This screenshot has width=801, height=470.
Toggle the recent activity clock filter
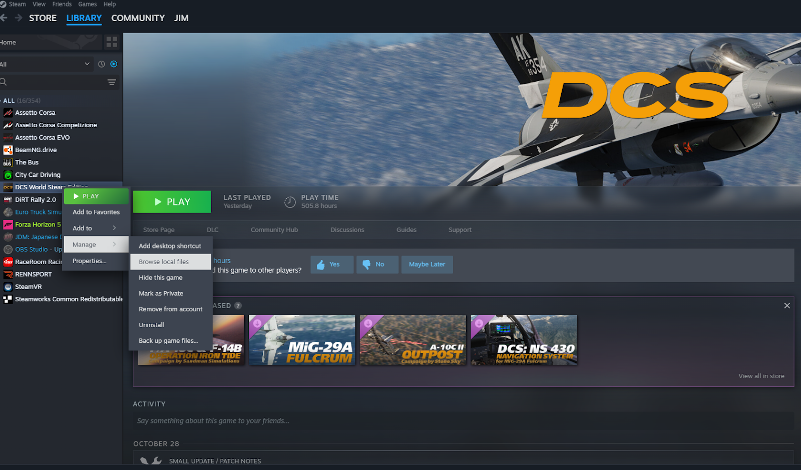pos(102,64)
